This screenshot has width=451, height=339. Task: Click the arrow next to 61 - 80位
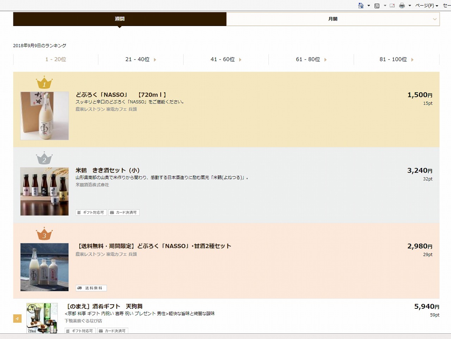coord(326,60)
